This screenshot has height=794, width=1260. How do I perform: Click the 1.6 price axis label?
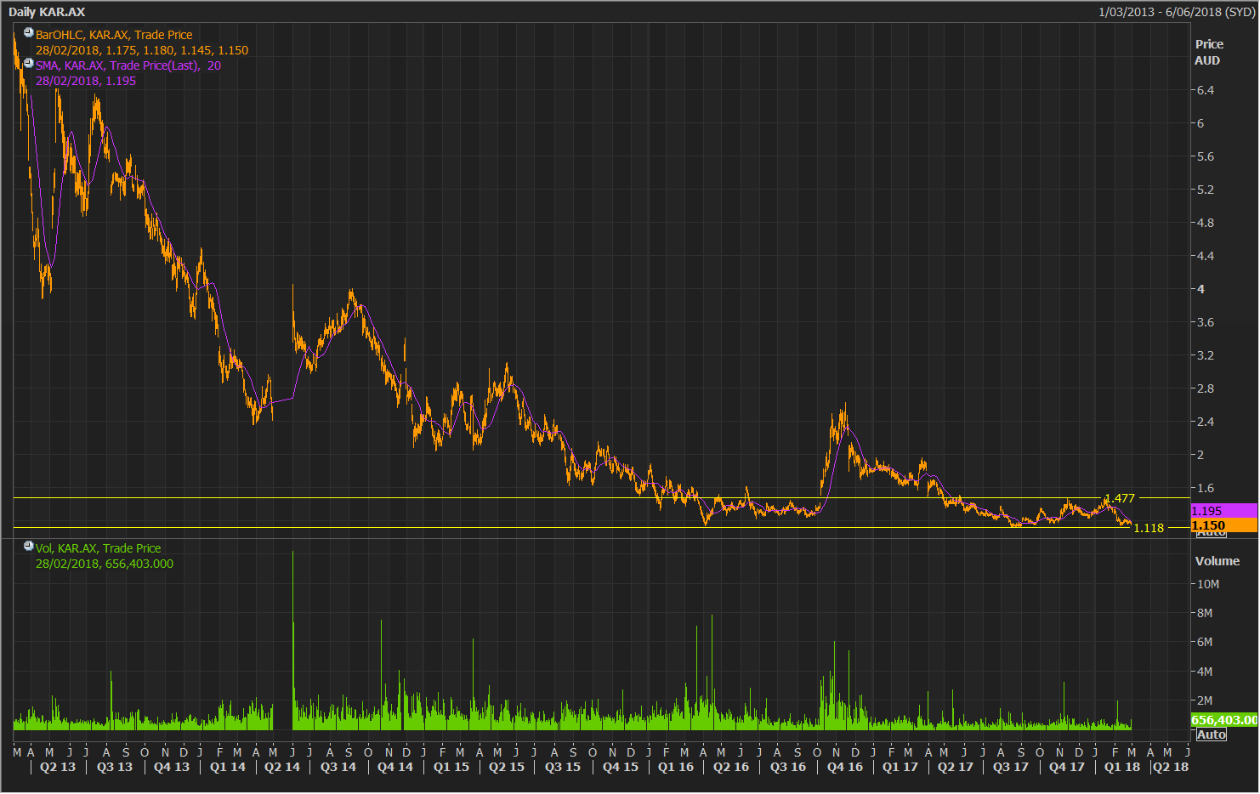tap(1206, 488)
